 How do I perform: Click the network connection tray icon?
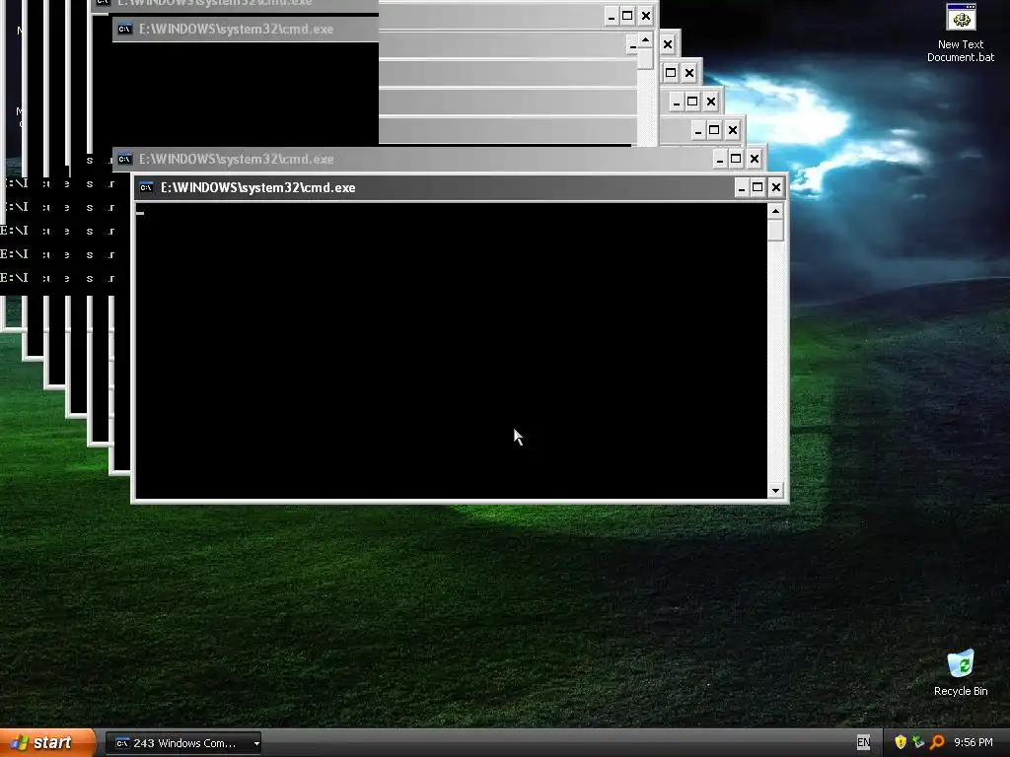click(918, 742)
